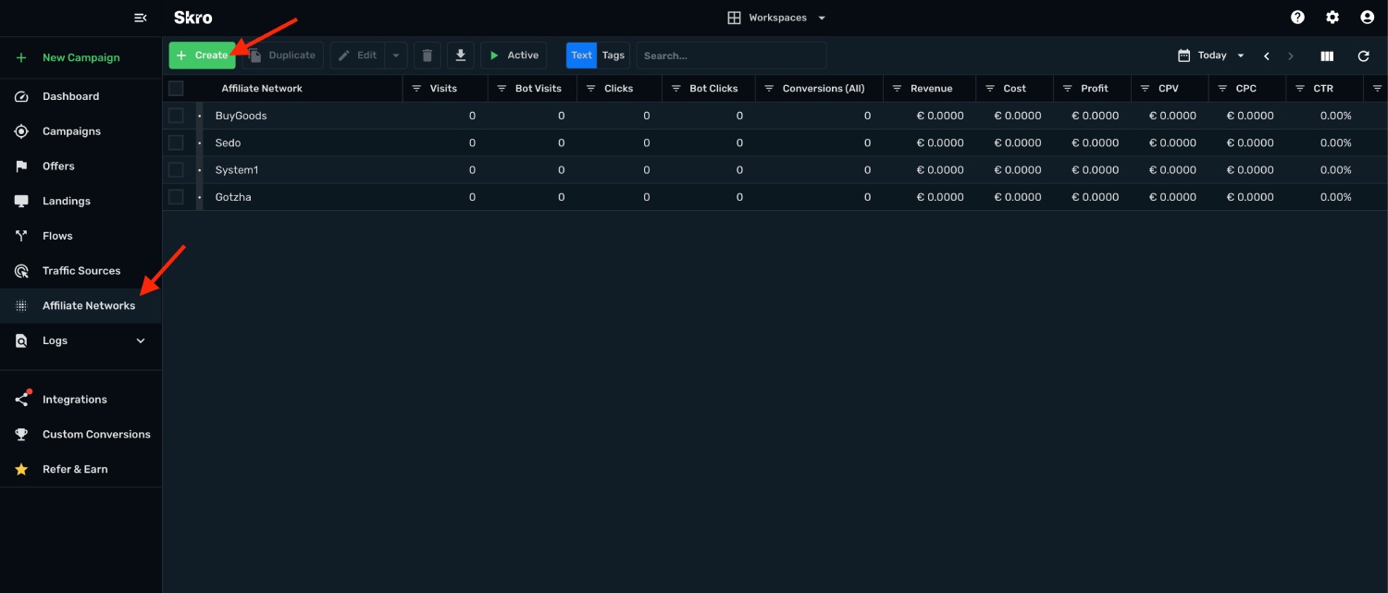Click the delete trash icon

pyautogui.click(x=427, y=56)
